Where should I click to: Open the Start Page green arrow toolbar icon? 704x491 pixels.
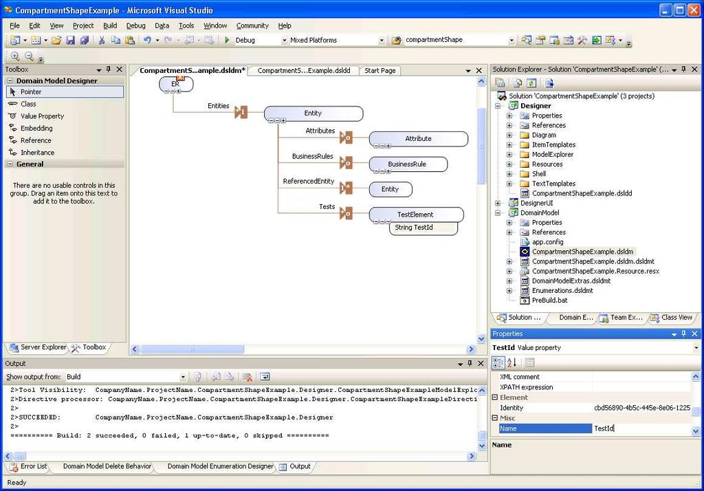(x=596, y=41)
